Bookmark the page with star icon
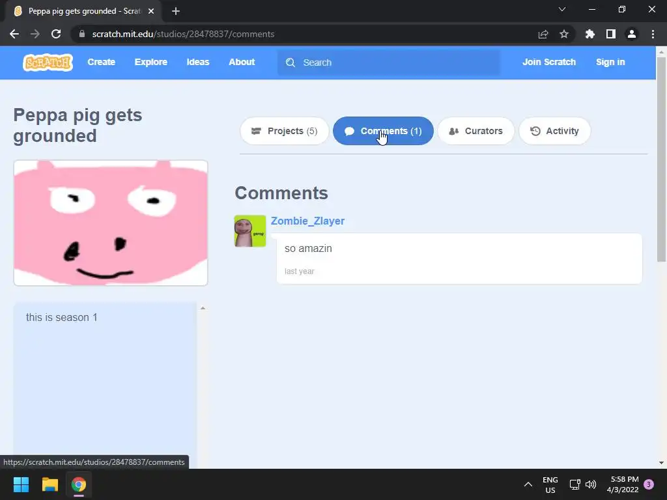 [x=564, y=34]
